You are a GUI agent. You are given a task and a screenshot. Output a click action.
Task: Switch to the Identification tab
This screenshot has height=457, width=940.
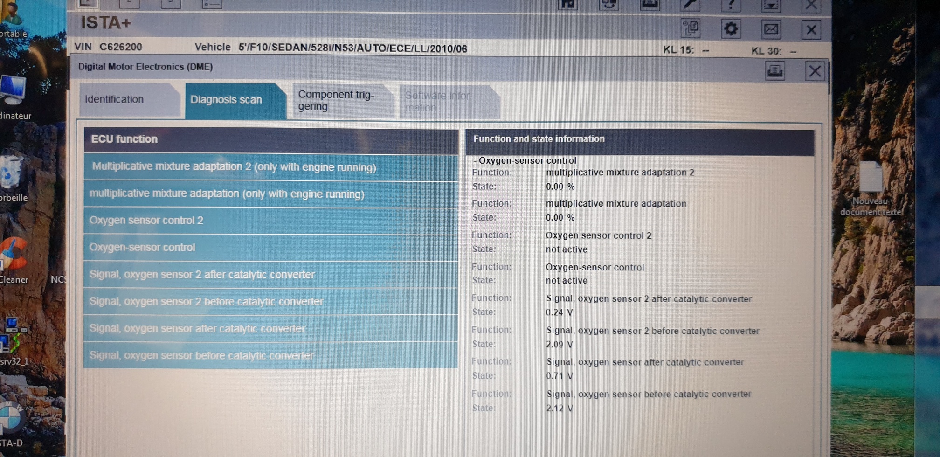pyautogui.click(x=129, y=99)
